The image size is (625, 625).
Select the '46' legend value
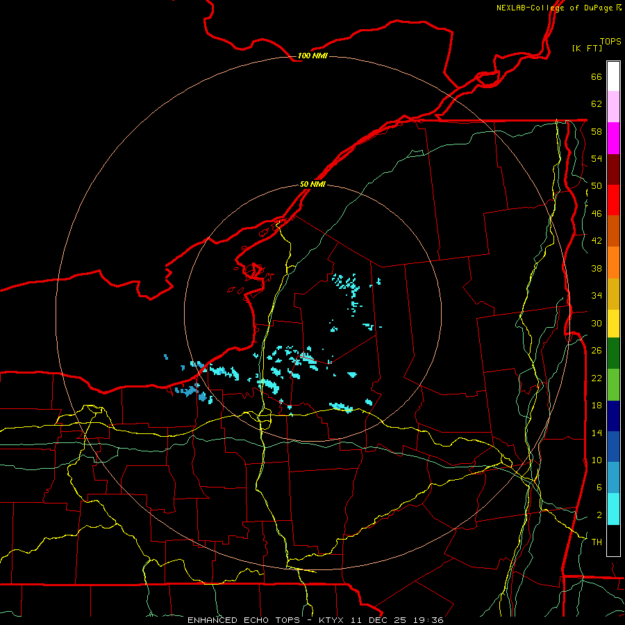point(597,214)
